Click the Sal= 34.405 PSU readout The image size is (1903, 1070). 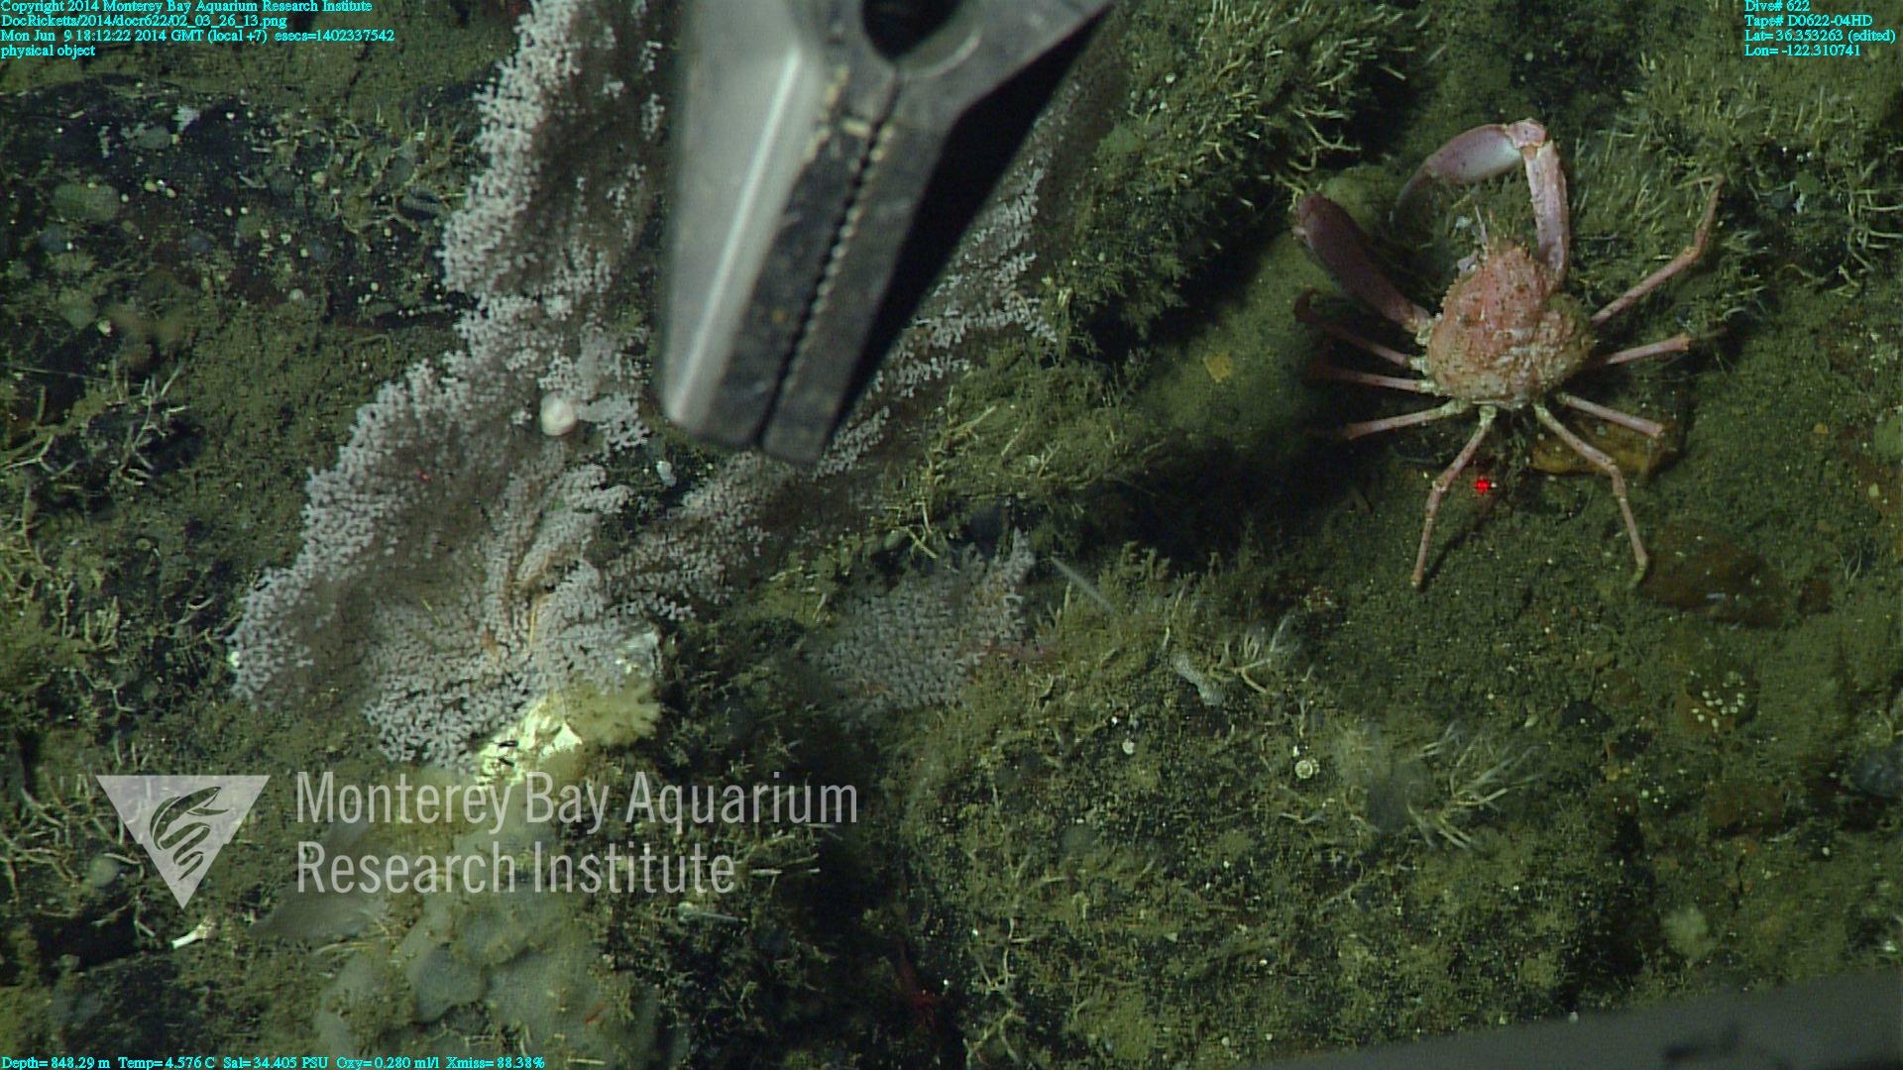pyautogui.click(x=277, y=1062)
